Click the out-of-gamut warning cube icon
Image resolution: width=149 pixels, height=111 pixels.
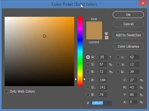106,34
